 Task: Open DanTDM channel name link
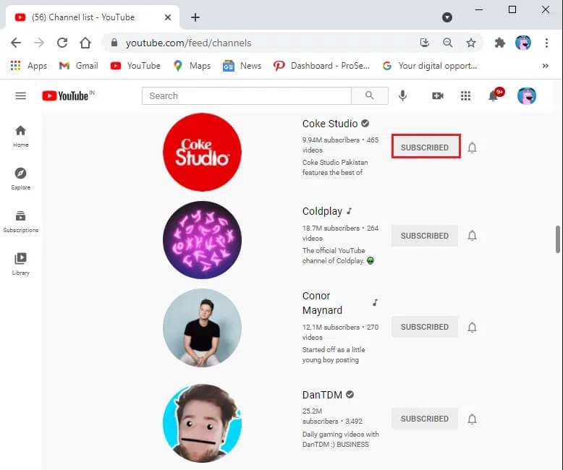(x=322, y=395)
